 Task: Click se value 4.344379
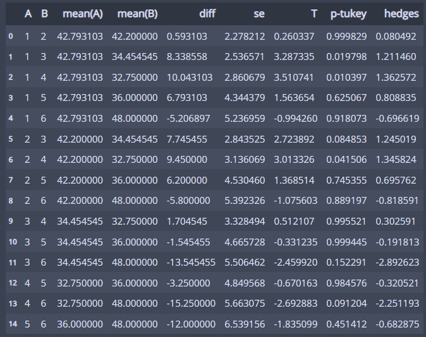tap(245, 98)
